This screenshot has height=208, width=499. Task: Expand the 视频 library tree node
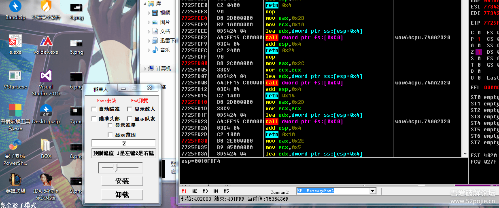[149, 13]
